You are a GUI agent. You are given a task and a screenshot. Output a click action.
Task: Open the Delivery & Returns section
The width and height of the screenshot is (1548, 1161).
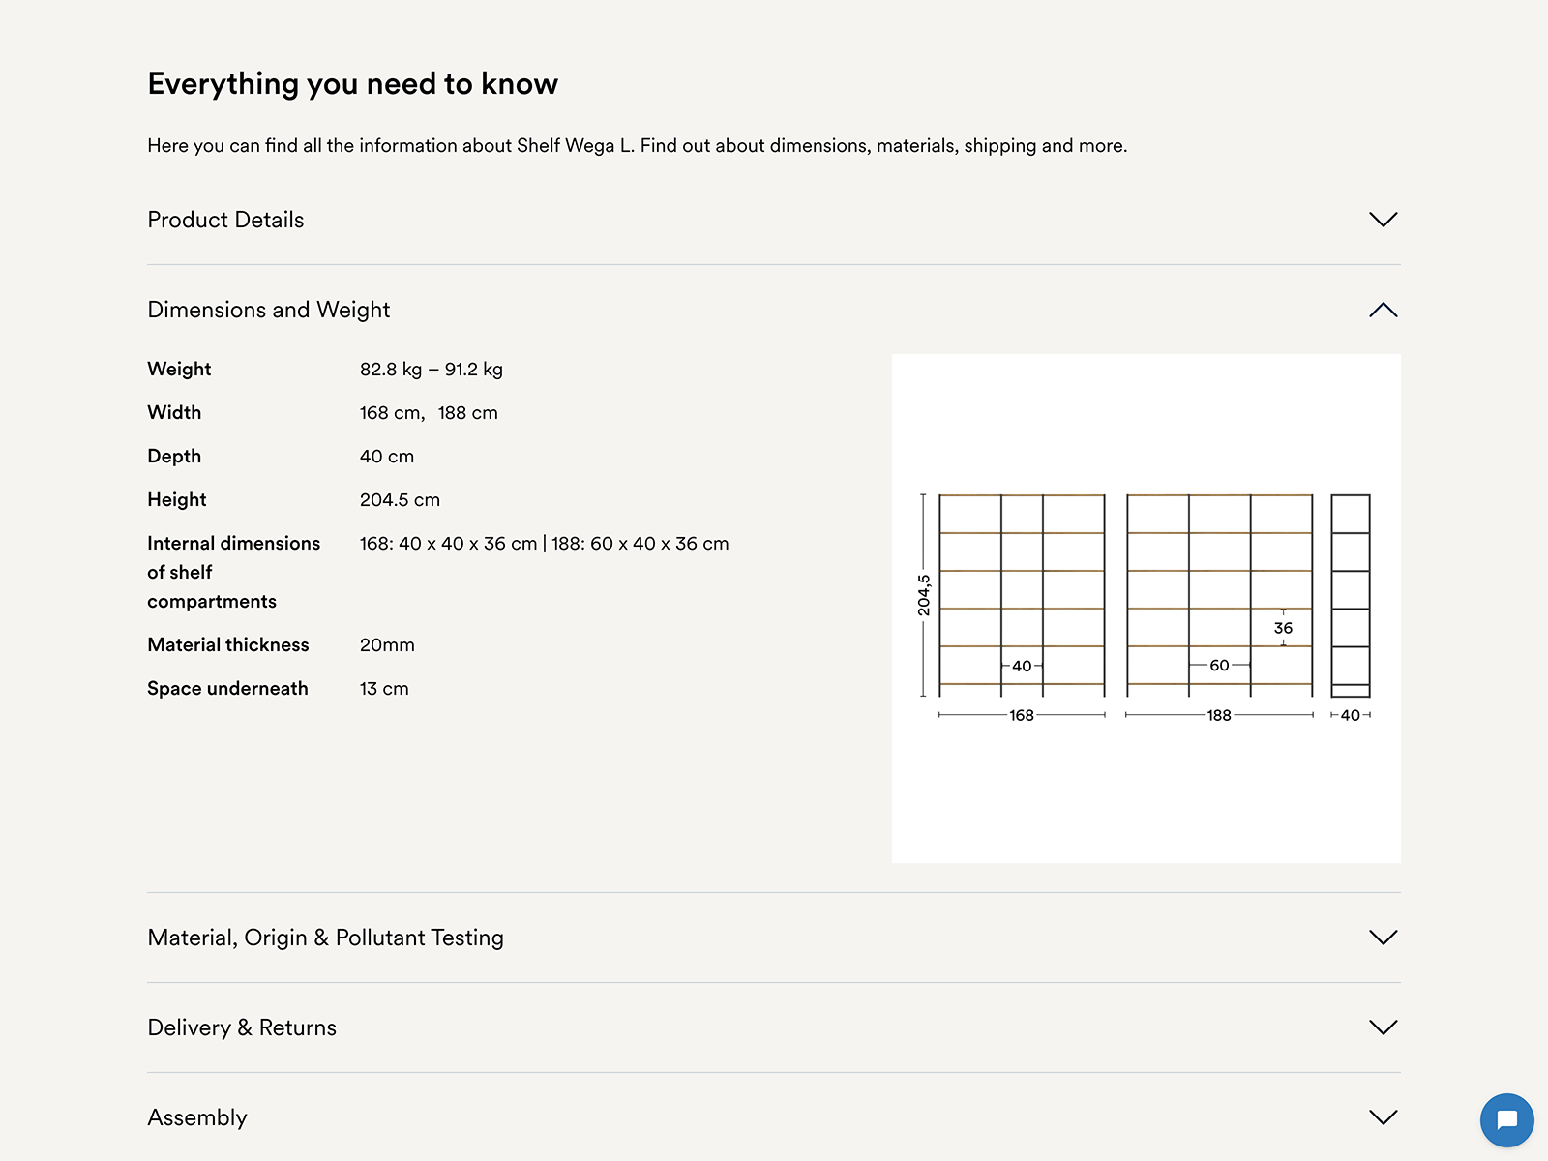coord(241,1027)
